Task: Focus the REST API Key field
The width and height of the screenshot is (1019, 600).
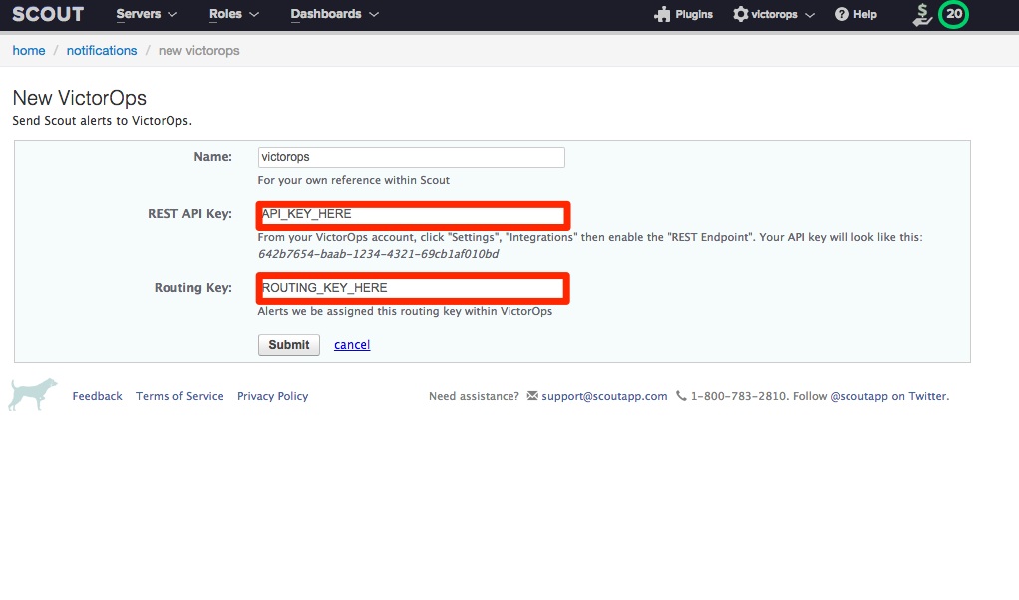Action: pos(413,215)
